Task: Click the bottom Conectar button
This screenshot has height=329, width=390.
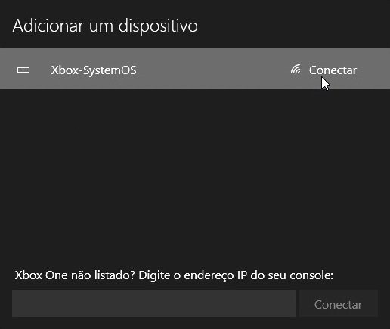Action: tap(339, 303)
